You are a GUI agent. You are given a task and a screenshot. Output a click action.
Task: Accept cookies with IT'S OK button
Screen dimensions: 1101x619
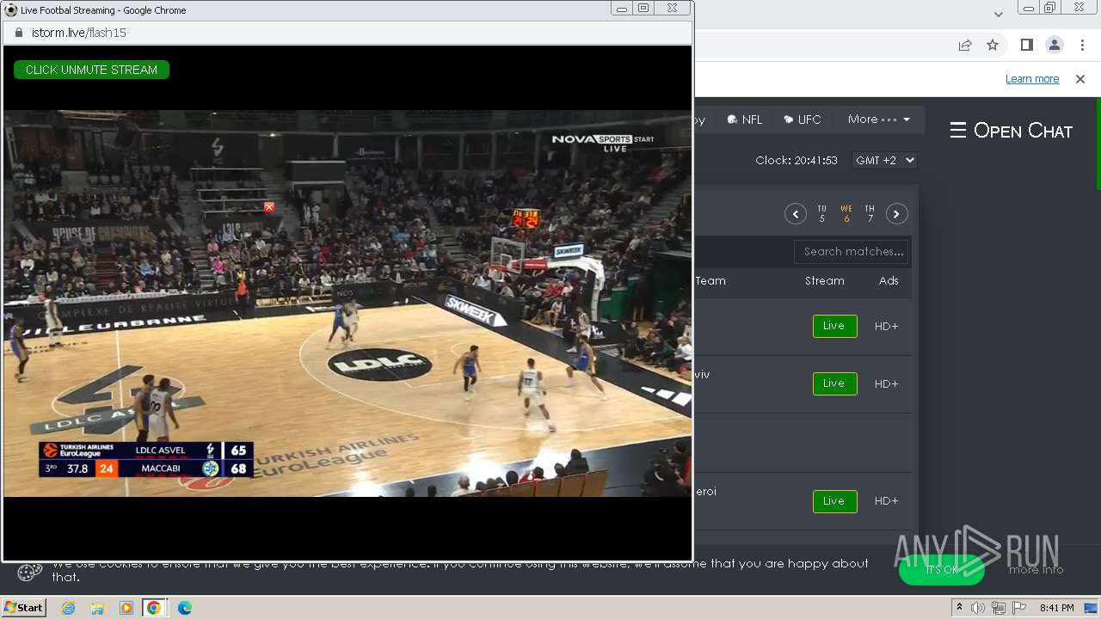click(x=942, y=569)
